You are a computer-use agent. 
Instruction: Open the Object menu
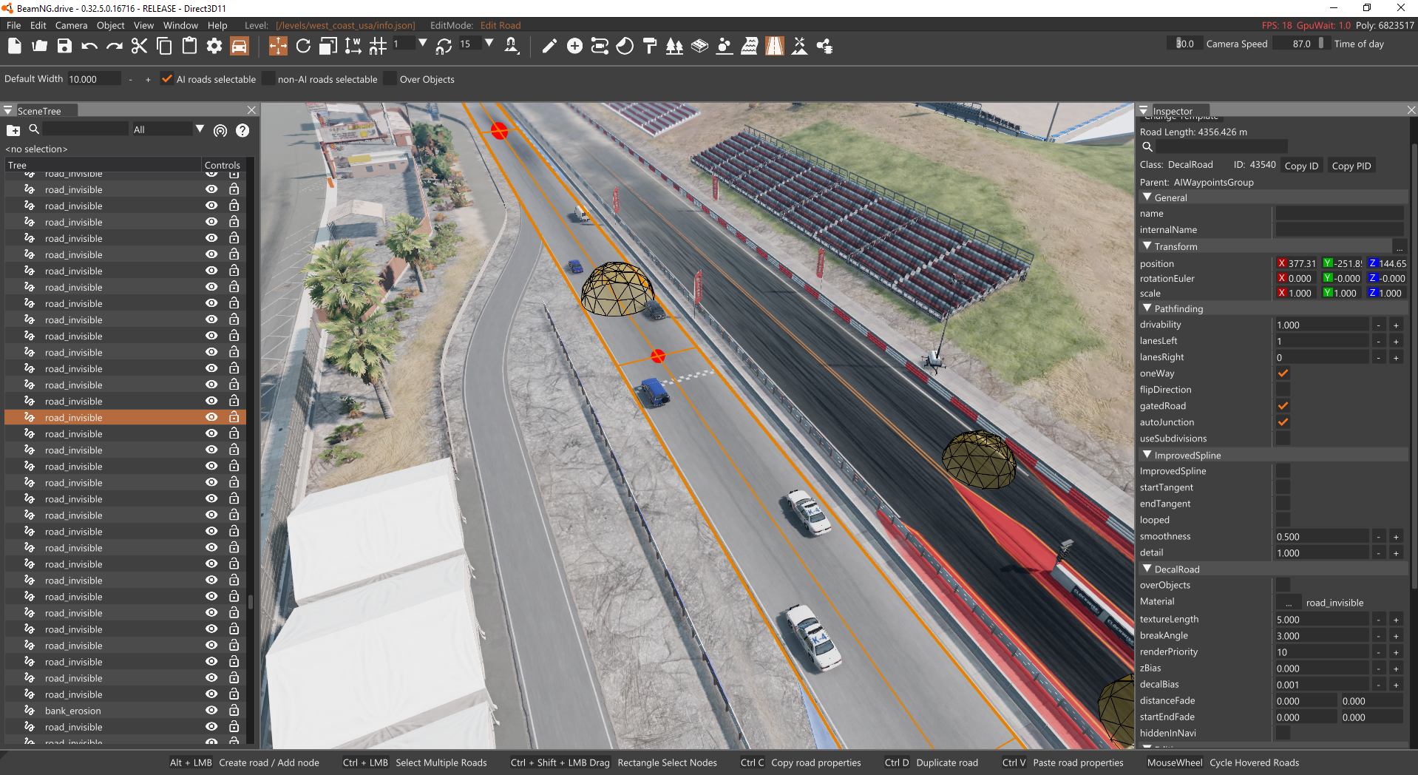(x=111, y=25)
